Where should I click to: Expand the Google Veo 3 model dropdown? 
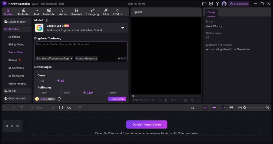click(x=123, y=28)
